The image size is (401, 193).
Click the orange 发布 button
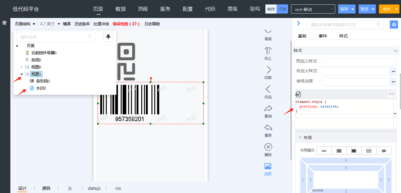pos(387,9)
